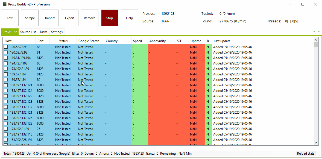Viewport: 322px width, 159px height.
Task: Switch to the Source List tab
Action: (x=28, y=32)
